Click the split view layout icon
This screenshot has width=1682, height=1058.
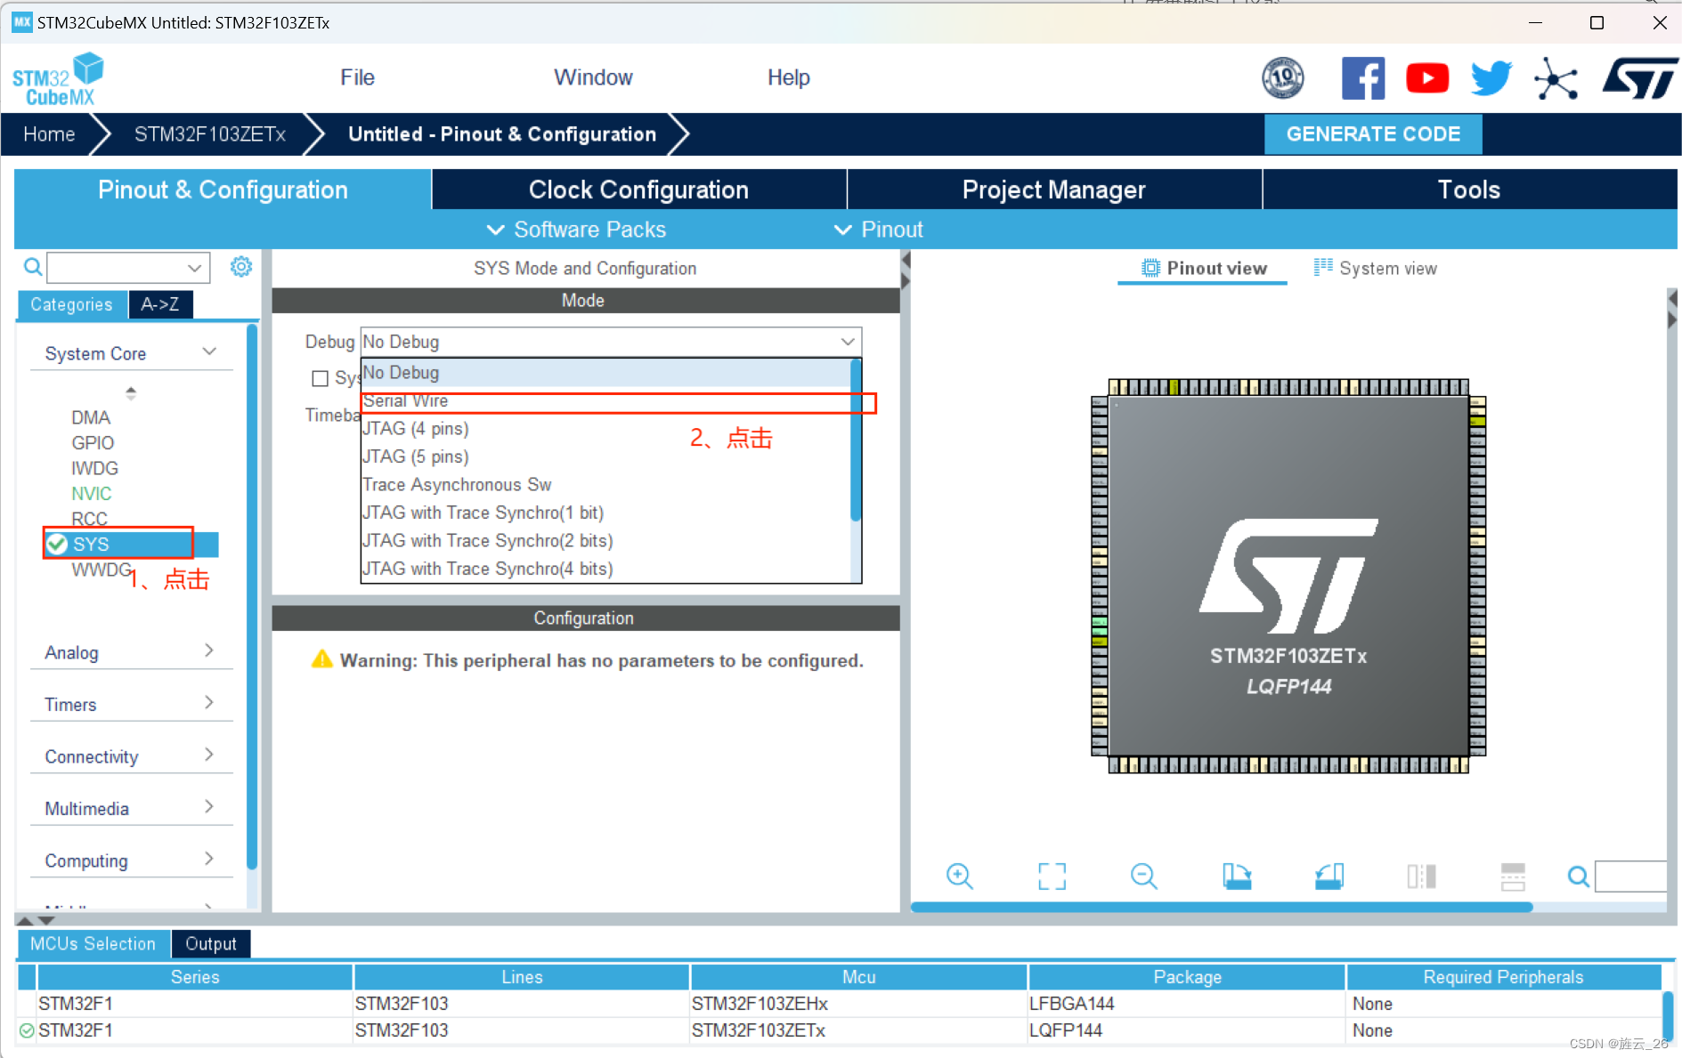coord(1421,876)
